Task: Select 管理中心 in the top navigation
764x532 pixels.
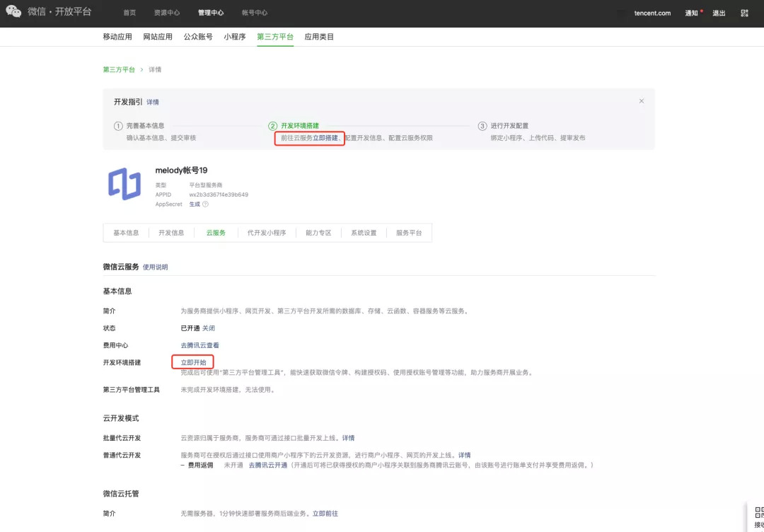Action: (211, 13)
